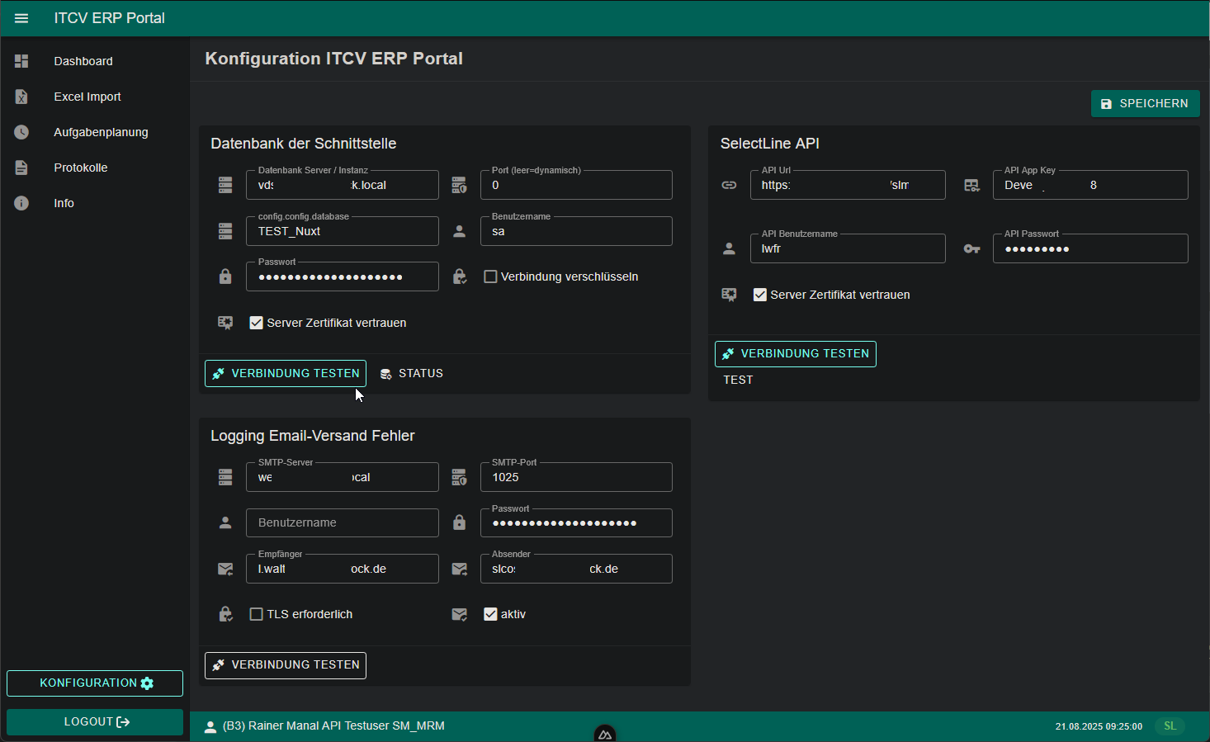Click the server icon beside Datenbank Server / Instanz
This screenshot has width=1210, height=742.
pyautogui.click(x=225, y=184)
